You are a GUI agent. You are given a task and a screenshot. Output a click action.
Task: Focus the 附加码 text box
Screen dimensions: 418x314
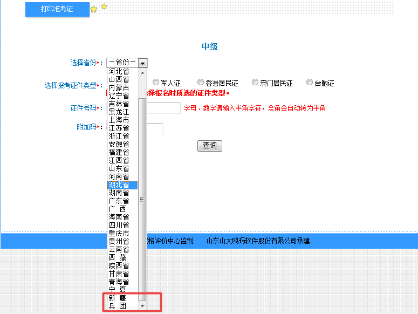155,128
